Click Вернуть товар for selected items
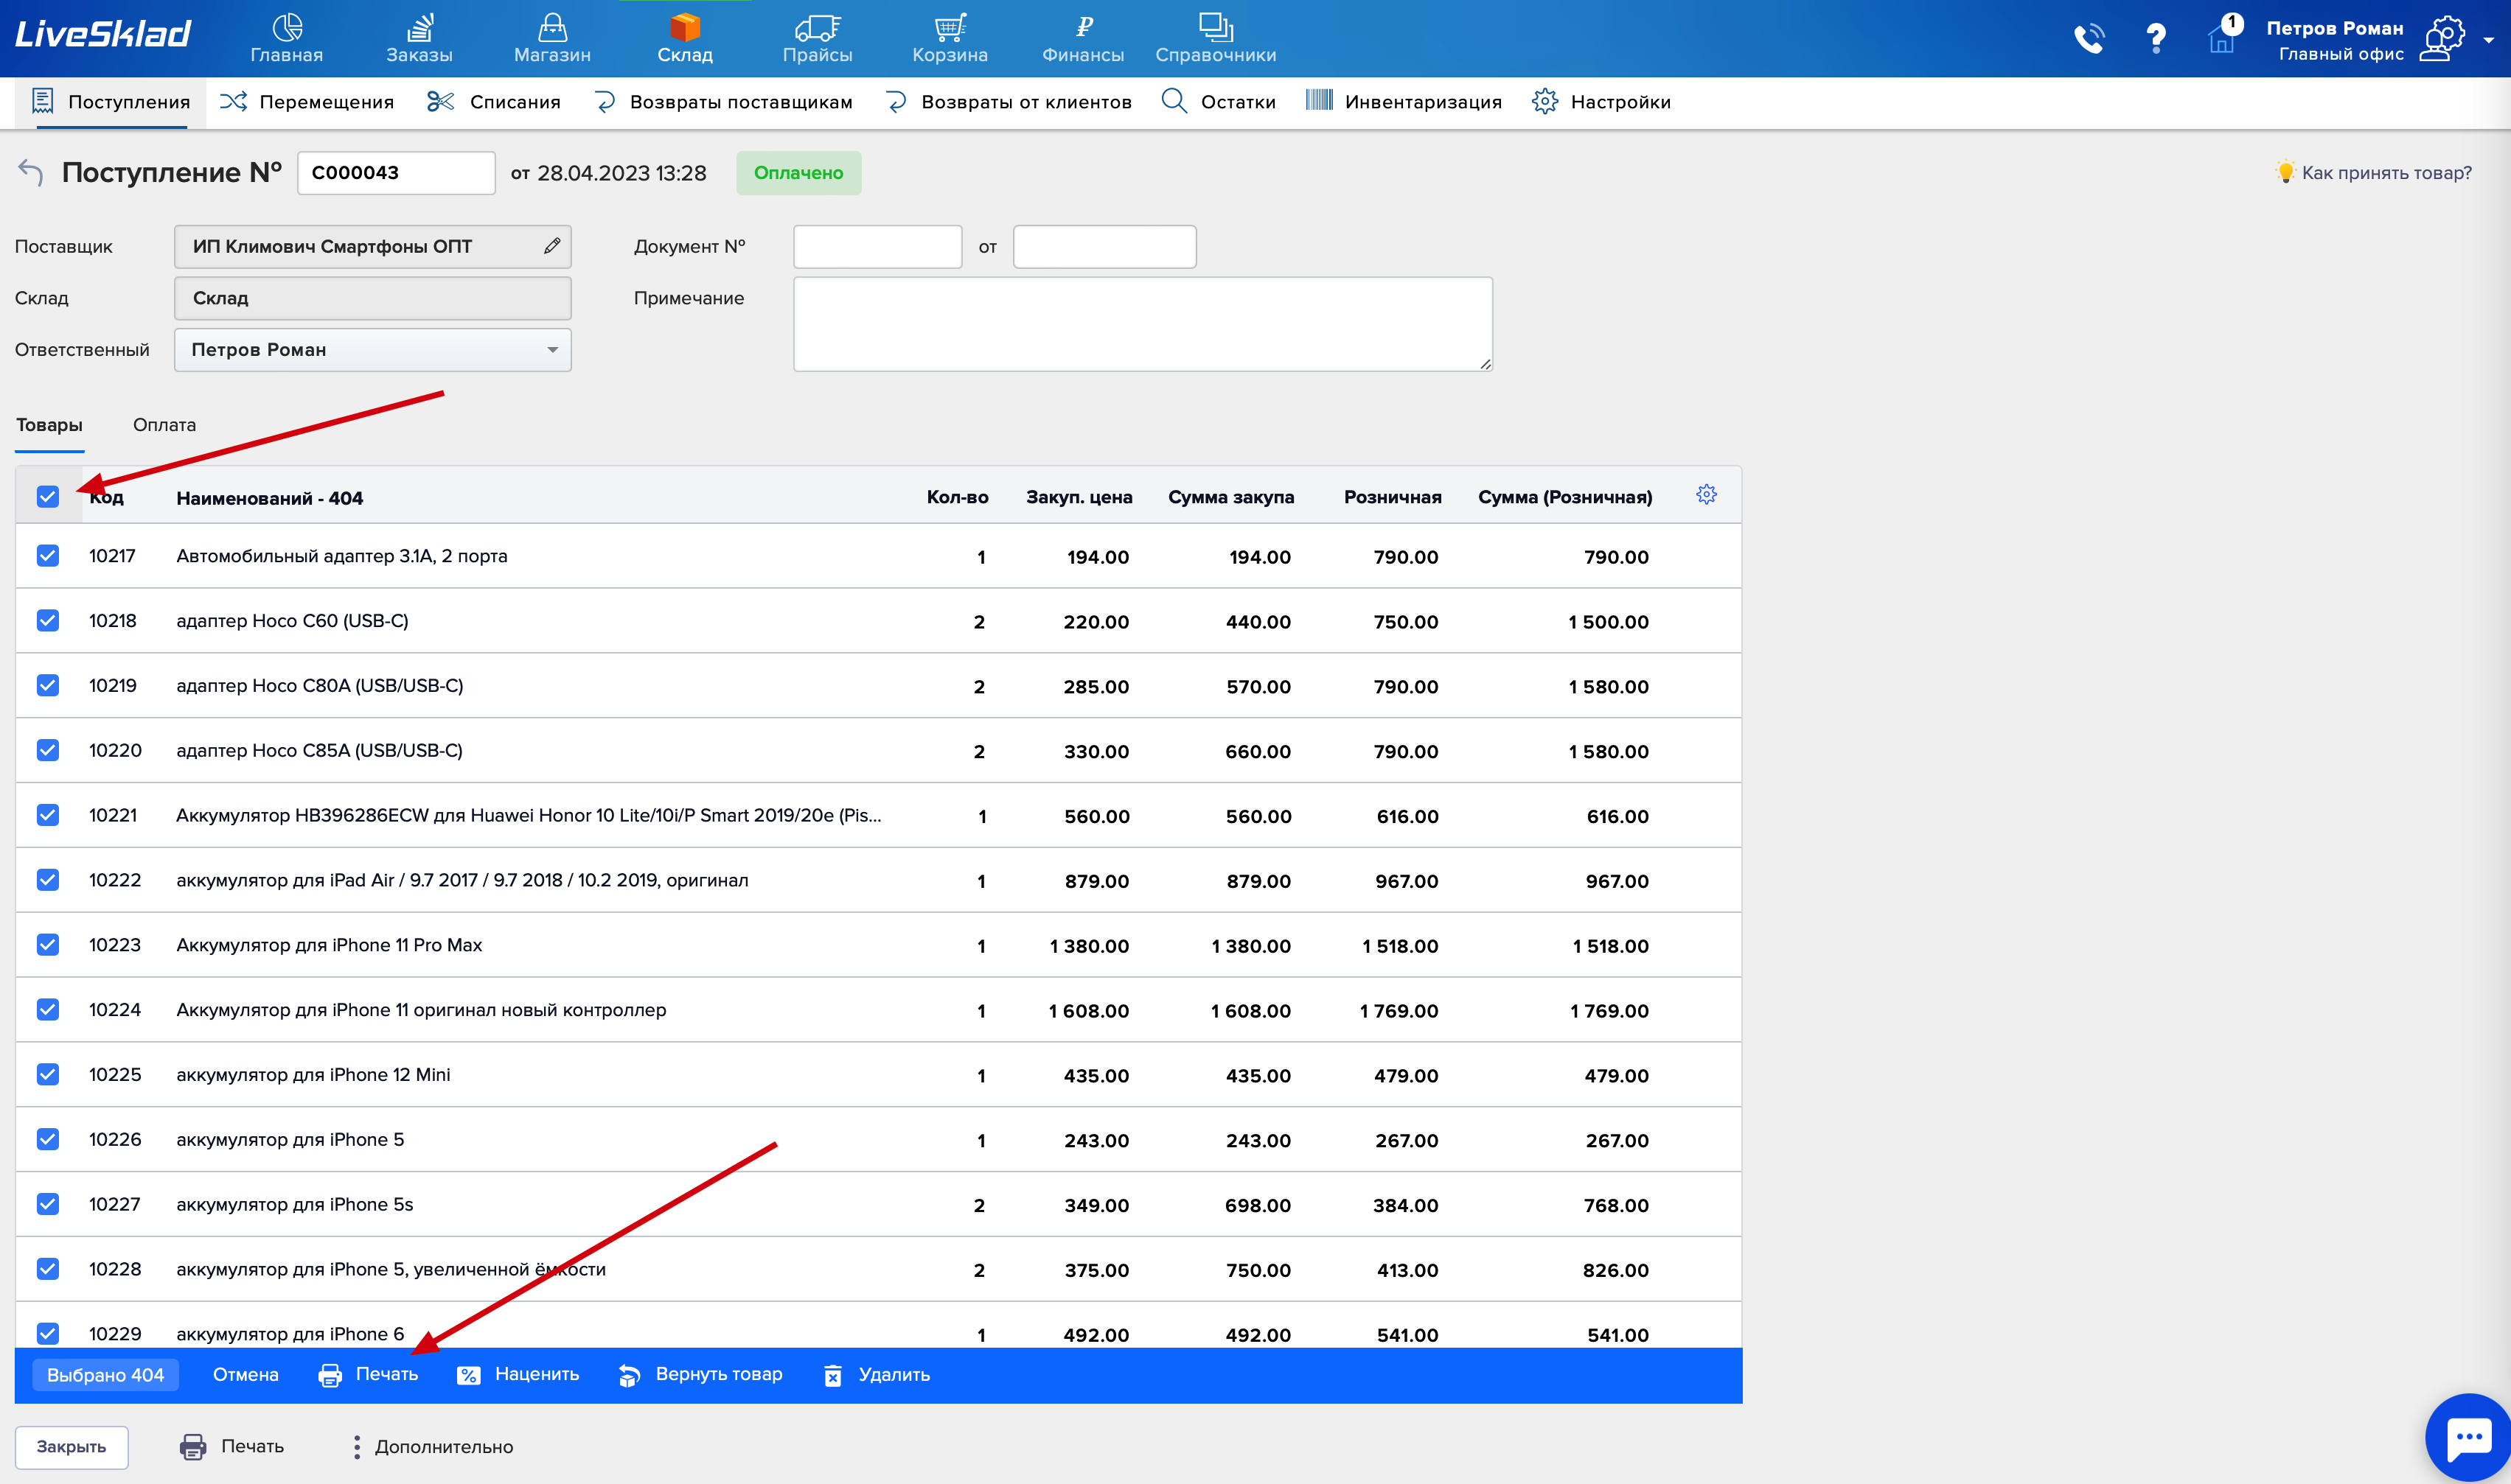The width and height of the screenshot is (2511, 1484). tap(700, 1374)
